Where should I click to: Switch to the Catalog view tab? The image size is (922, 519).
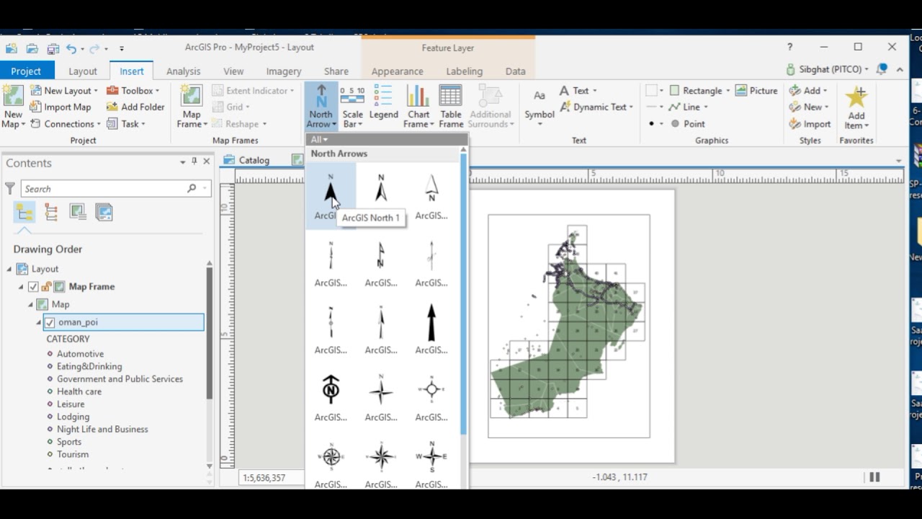pos(248,160)
